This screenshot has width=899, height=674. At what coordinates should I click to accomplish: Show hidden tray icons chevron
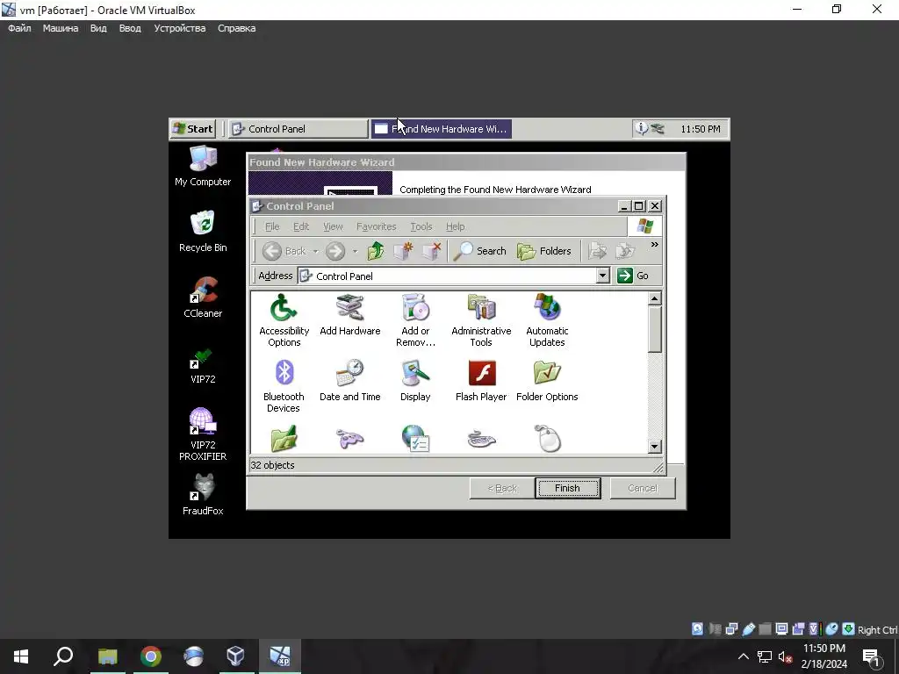pyautogui.click(x=743, y=656)
